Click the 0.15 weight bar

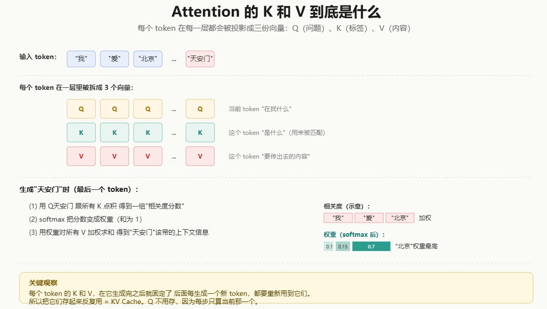coord(343,246)
